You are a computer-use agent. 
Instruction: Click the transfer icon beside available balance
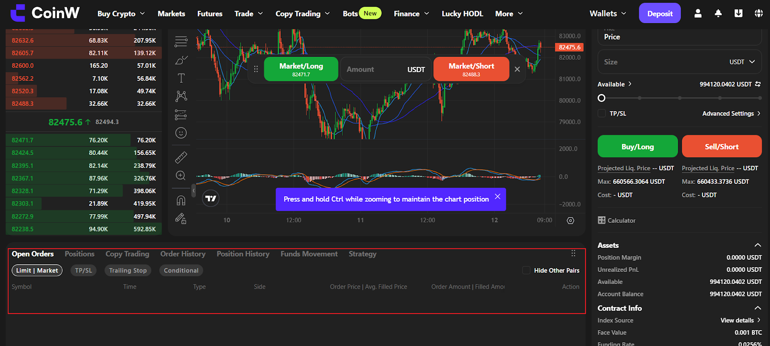[x=758, y=84]
